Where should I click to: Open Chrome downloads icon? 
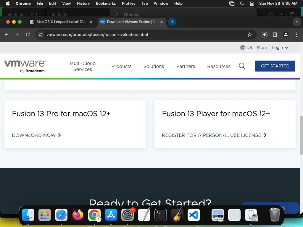pyautogui.click(x=265, y=35)
